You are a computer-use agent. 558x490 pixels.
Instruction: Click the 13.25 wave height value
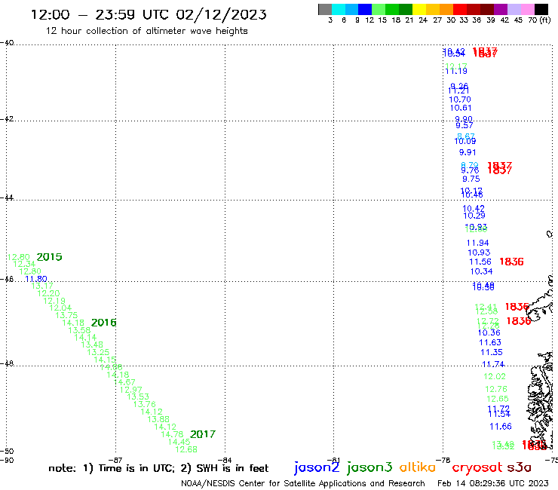click(98, 352)
